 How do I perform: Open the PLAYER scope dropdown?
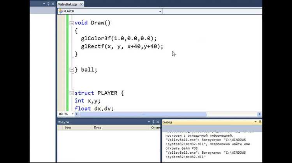tap(160, 12)
